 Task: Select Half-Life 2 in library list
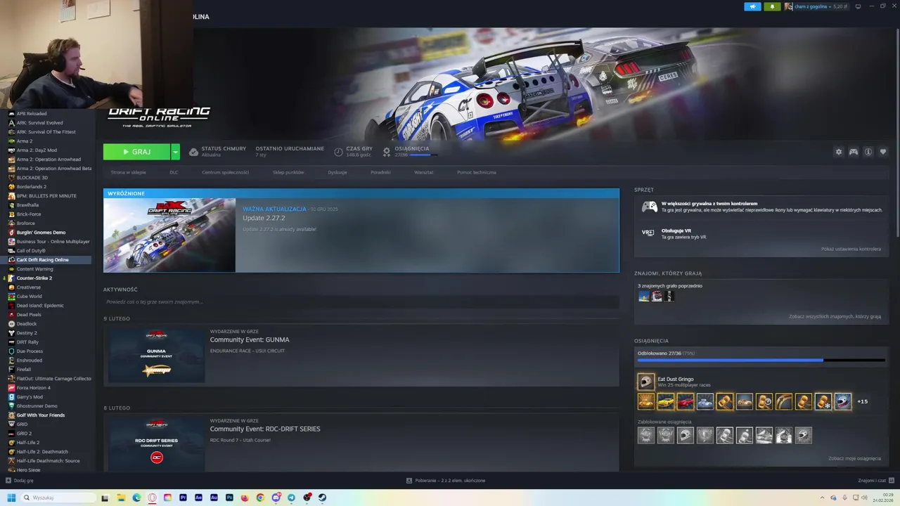pos(28,443)
